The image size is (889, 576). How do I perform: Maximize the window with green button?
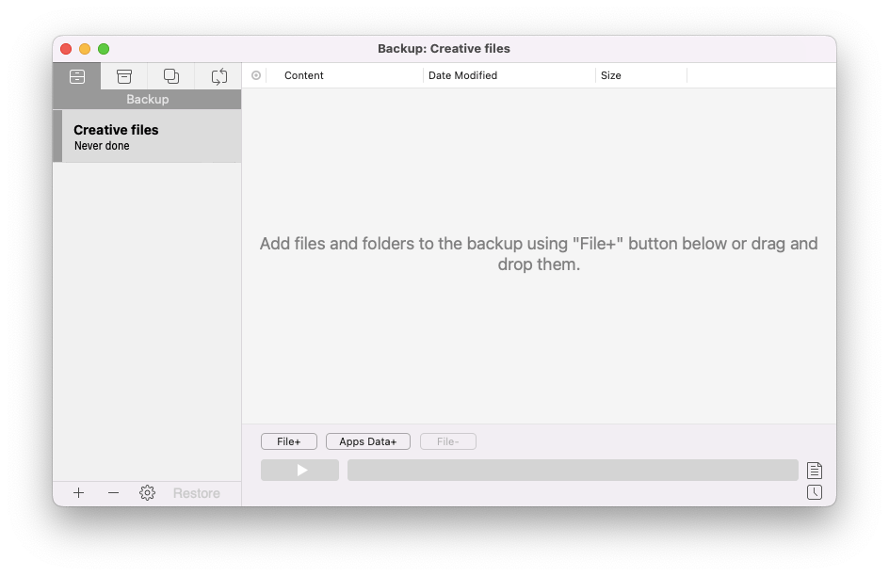point(104,49)
